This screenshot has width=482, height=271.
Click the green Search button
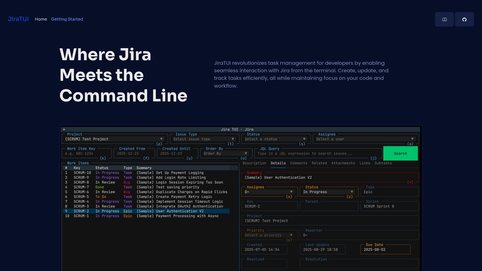tap(400, 153)
